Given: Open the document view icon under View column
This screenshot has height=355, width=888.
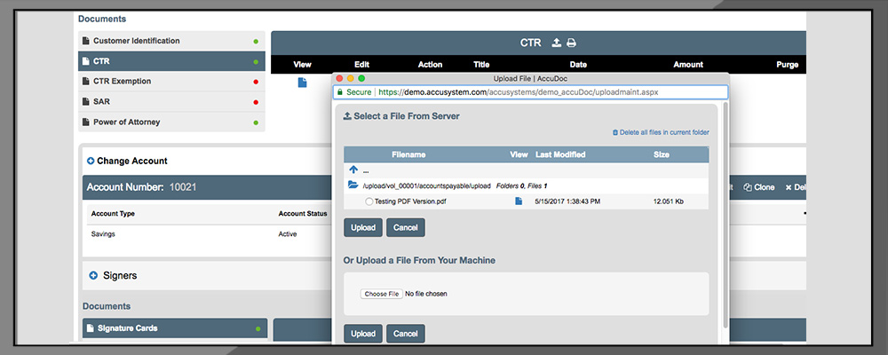Looking at the screenshot, I should [x=302, y=83].
